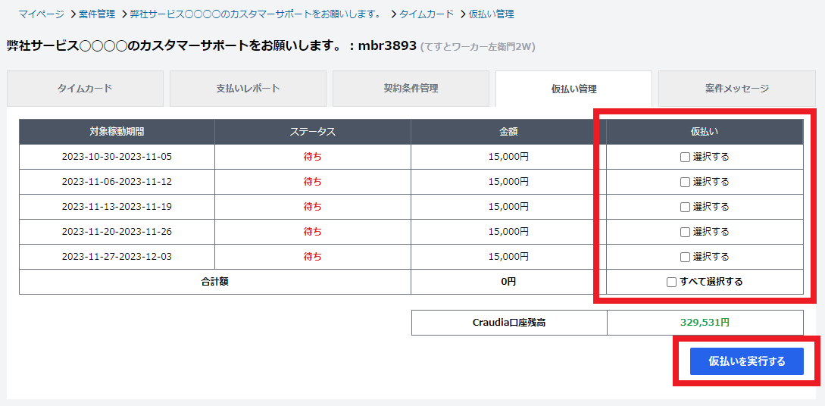Tick the checkbox for period 2023-11-13-2023-11-19
The width and height of the screenshot is (825, 406).
685,208
